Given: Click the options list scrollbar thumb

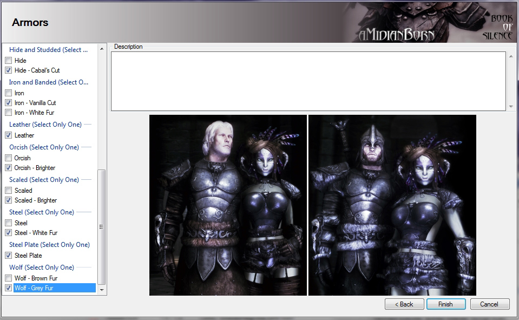Looking at the screenshot, I should [102, 227].
